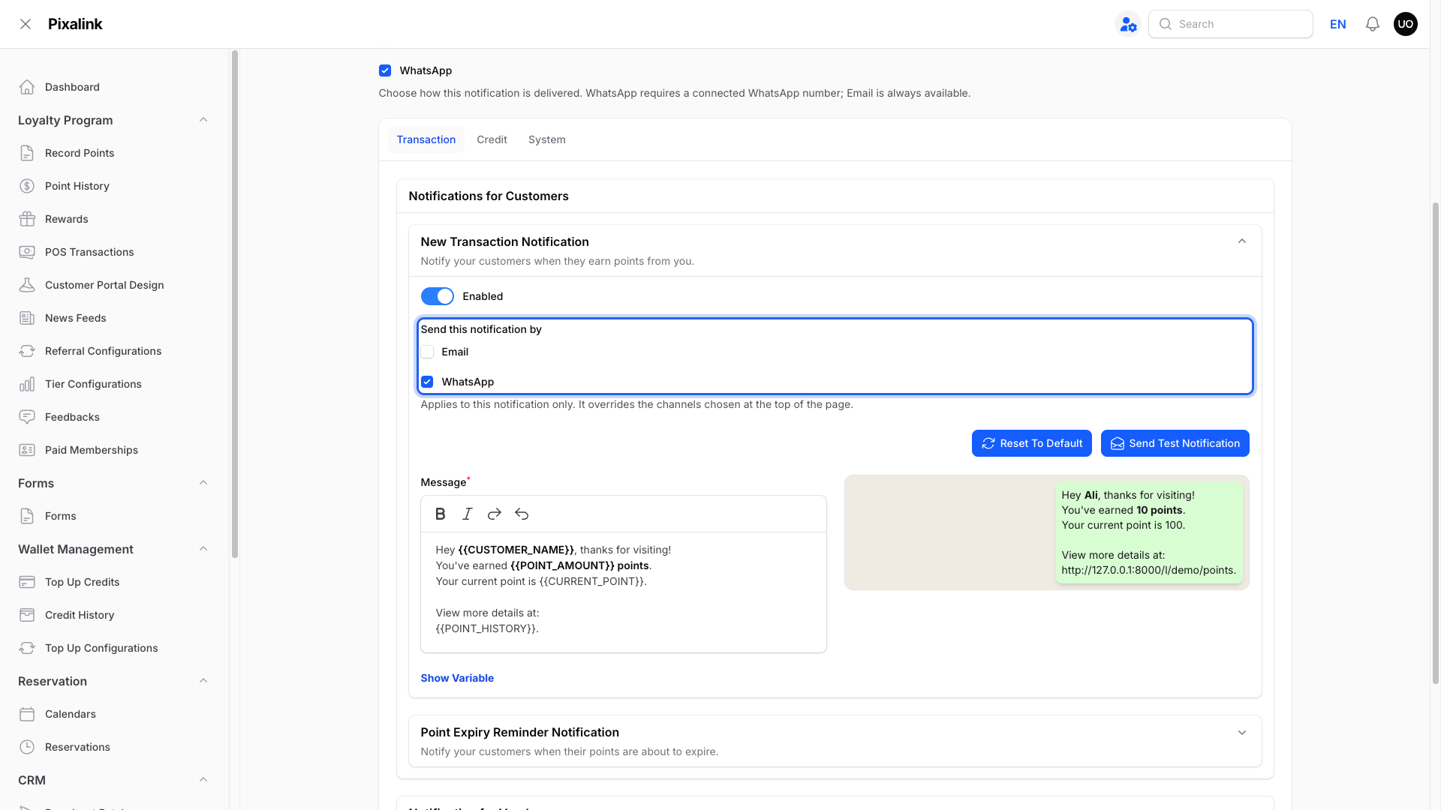Click the News Feeds newspaper icon

27,318
